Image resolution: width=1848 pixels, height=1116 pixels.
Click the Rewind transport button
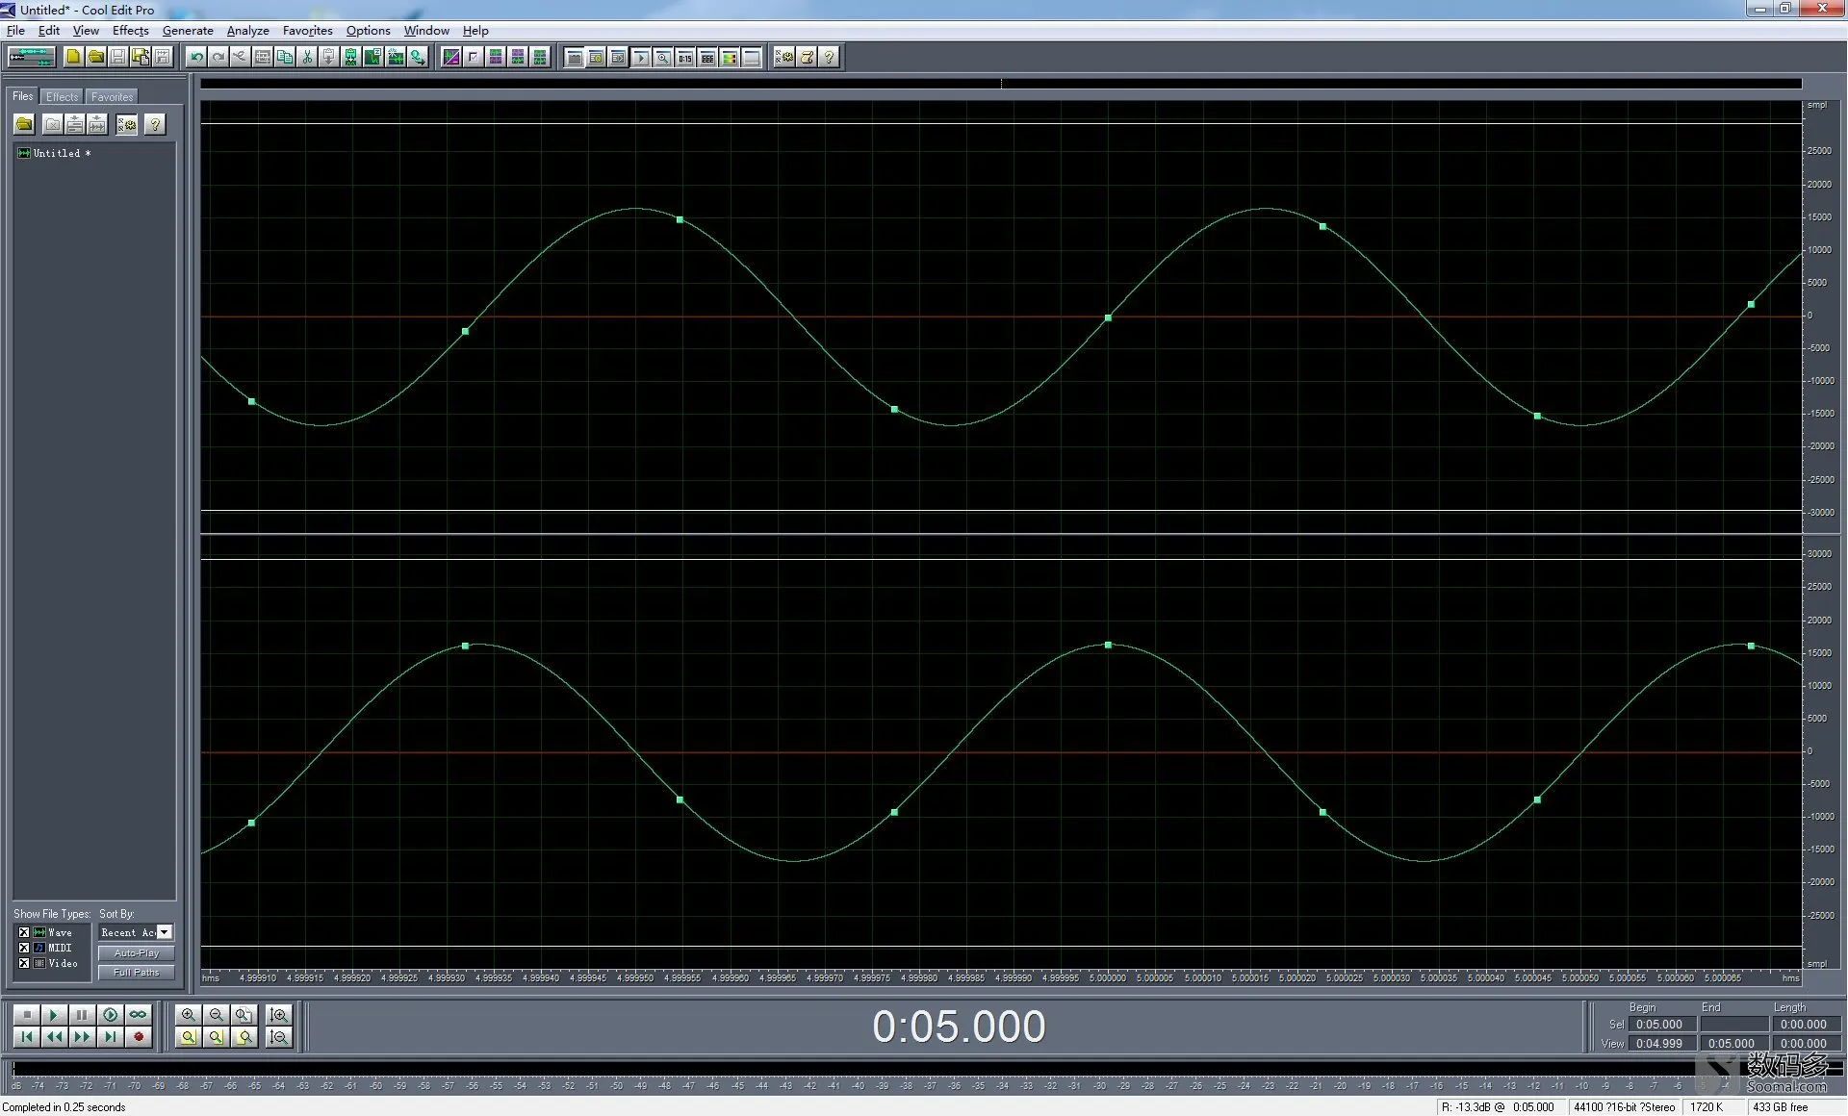pyautogui.click(x=54, y=1037)
